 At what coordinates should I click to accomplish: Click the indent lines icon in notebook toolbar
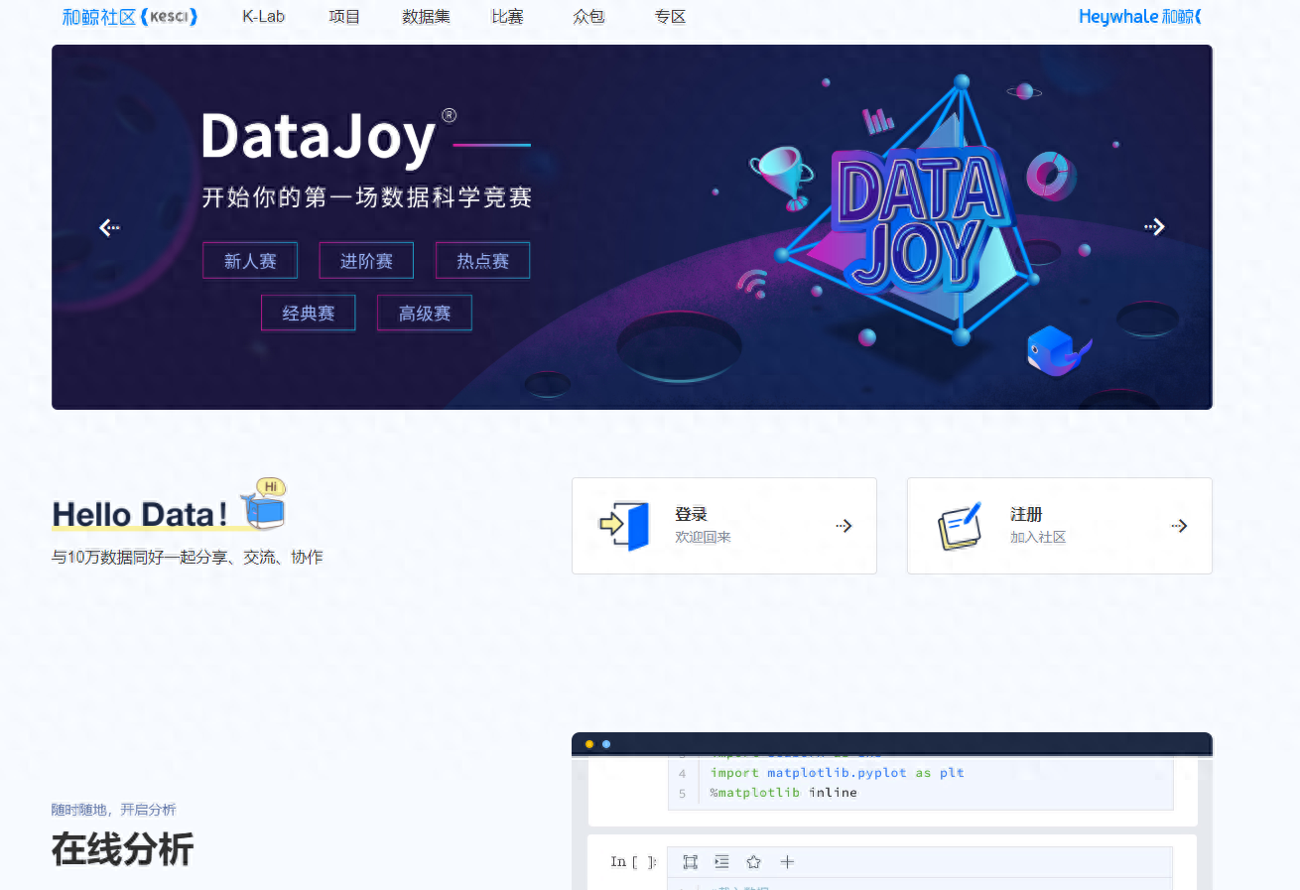721,862
